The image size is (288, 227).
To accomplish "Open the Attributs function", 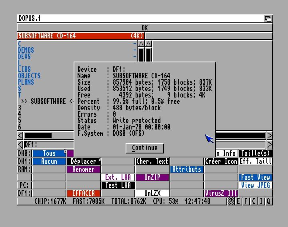I will pos(187,169).
